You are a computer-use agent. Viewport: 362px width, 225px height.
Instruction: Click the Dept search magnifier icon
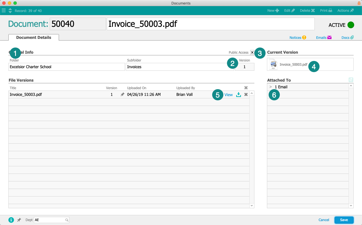[67, 220]
